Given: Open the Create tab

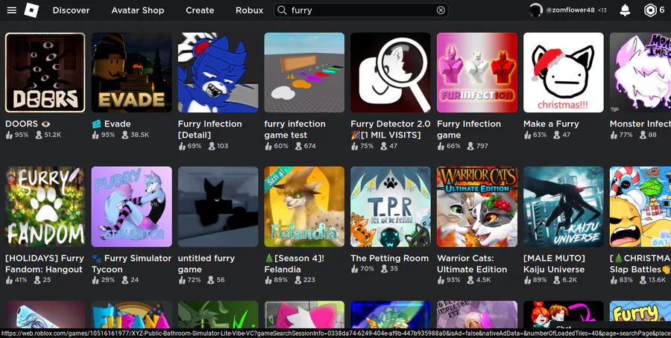Looking at the screenshot, I should pyautogui.click(x=200, y=10).
